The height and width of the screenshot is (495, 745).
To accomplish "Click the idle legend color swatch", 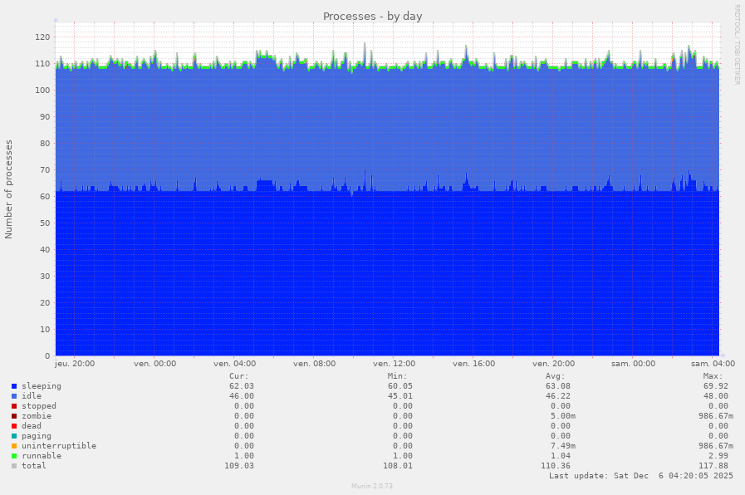I will click(x=14, y=396).
